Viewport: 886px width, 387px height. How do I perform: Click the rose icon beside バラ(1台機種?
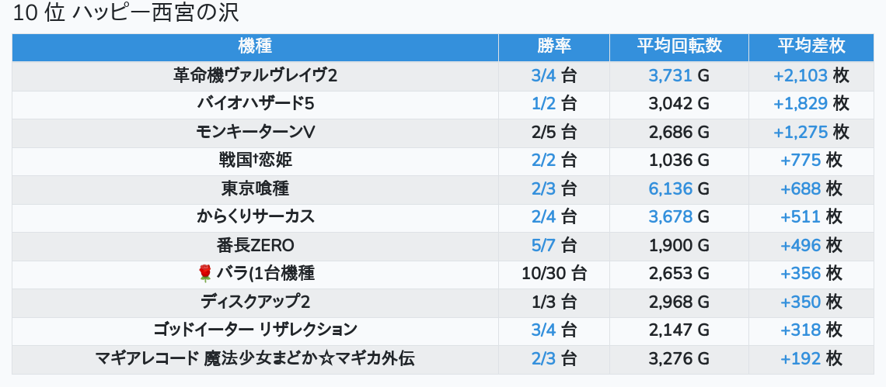(x=205, y=273)
